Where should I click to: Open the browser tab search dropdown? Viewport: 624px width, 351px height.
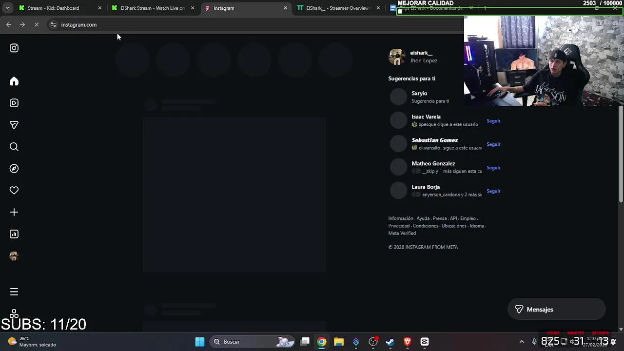tap(7, 8)
